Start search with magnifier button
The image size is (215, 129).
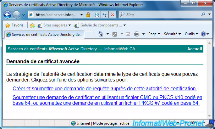click(x=203, y=14)
